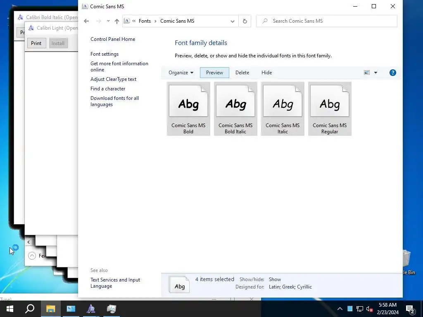Select Fonts in the breadcrumb path
Screen dimensions: 423x317
coord(145,21)
